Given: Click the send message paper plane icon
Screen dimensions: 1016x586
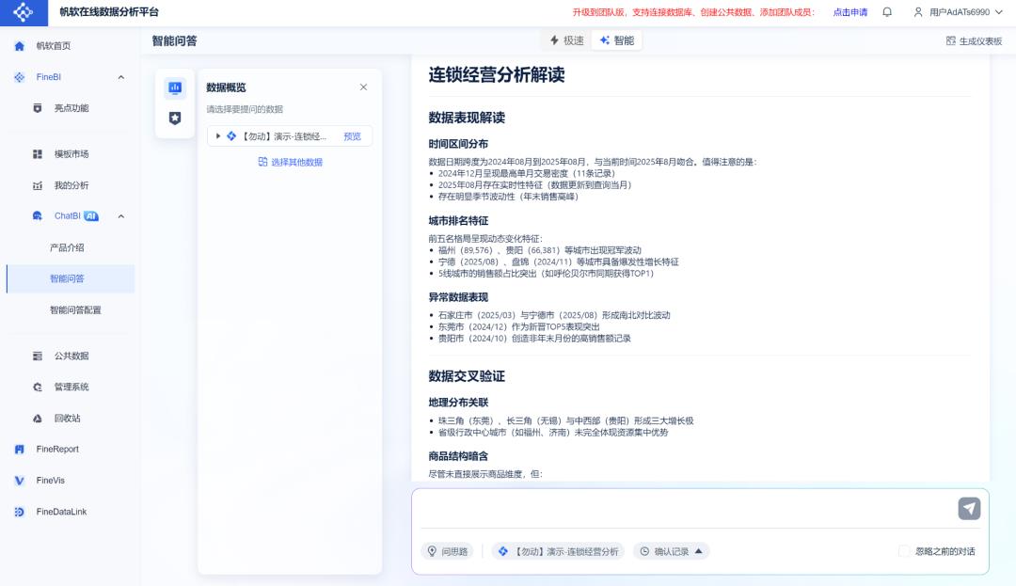Looking at the screenshot, I should pos(969,509).
